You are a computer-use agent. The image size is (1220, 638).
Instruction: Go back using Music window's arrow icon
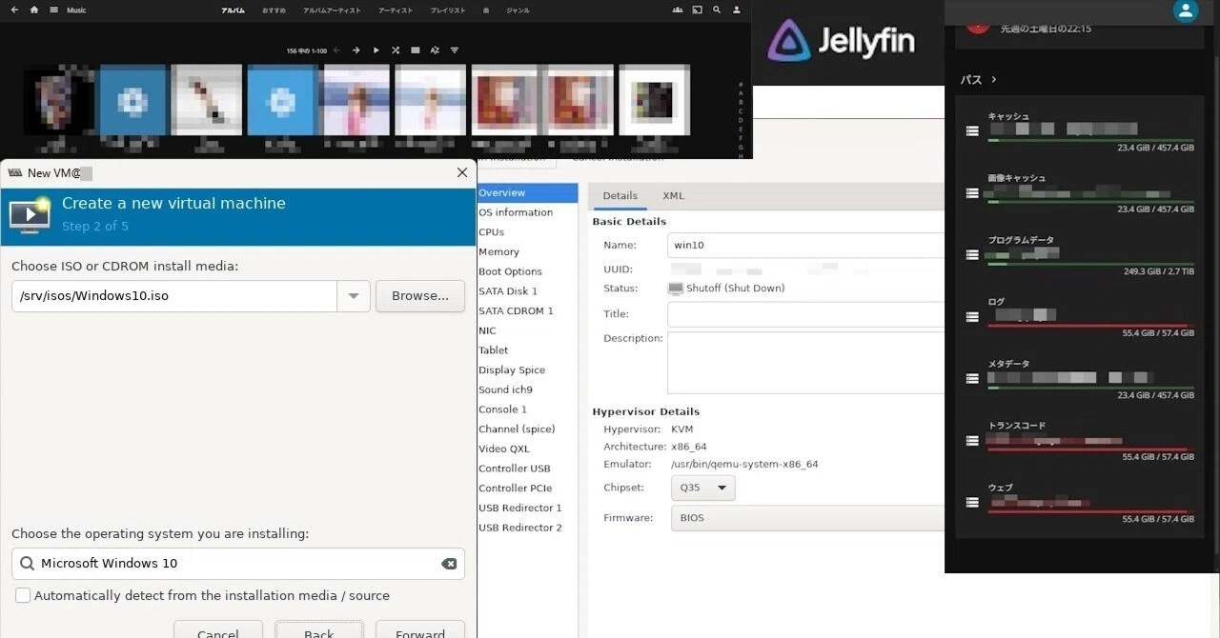coord(14,10)
